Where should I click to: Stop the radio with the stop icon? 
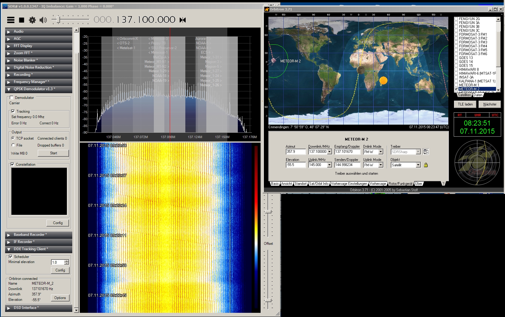(x=22, y=20)
